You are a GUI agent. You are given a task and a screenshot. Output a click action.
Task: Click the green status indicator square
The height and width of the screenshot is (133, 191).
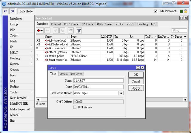click(x=181, y=11)
